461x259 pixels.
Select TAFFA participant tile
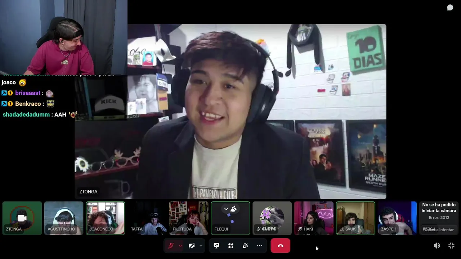tap(147, 218)
